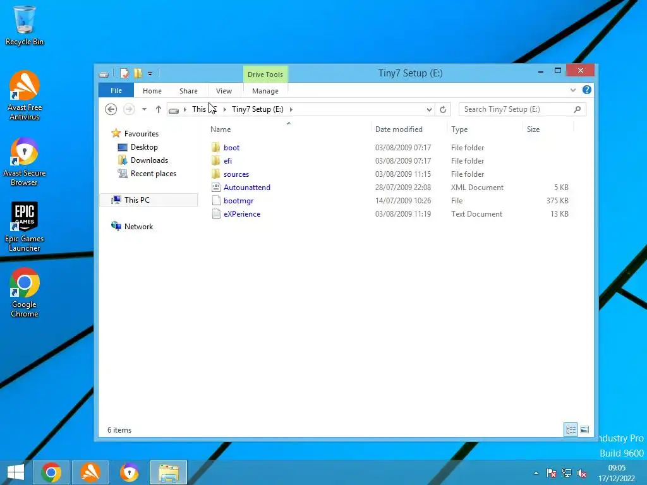Image resolution: width=647 pixels, height=485 pixels.
Task: Switch to the Share ribbon tab
Action: click(188, 91)
